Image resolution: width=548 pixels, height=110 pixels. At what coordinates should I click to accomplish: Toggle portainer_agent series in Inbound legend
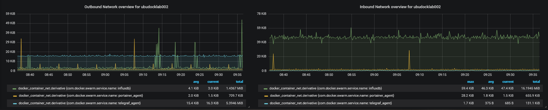point(332,95)
